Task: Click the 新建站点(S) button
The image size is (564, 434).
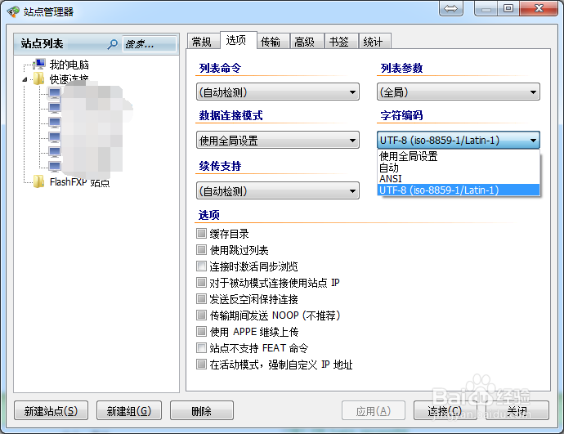Action: 51,410
